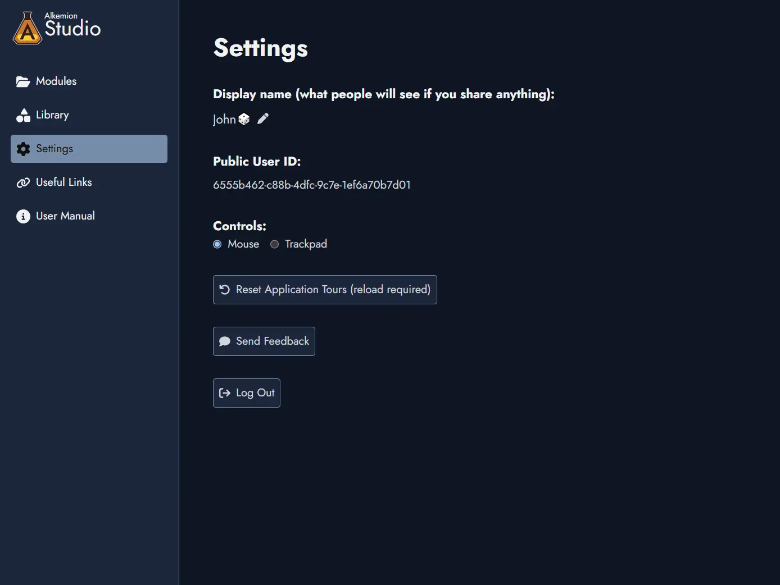Click the log out arrow icon
Screen dimensions: 780x585
pos(225,392)
